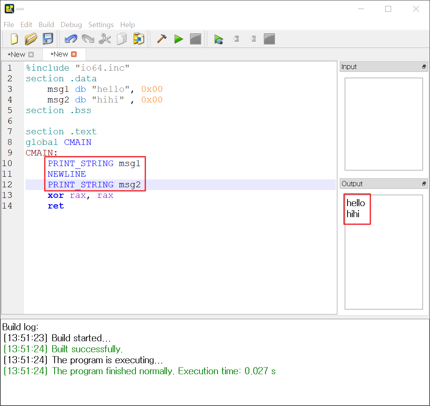The width and height of the screenshot is (430, 406).
Task: Click the PRINT_STRING msg1 line
Action: (x=94, y=163)
